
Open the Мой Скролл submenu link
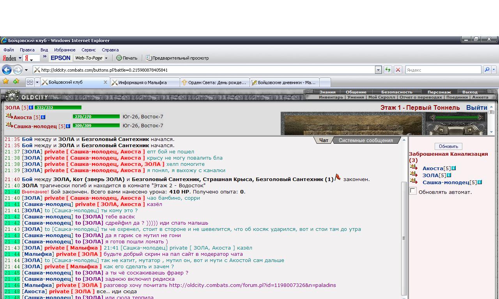point(382,97)
